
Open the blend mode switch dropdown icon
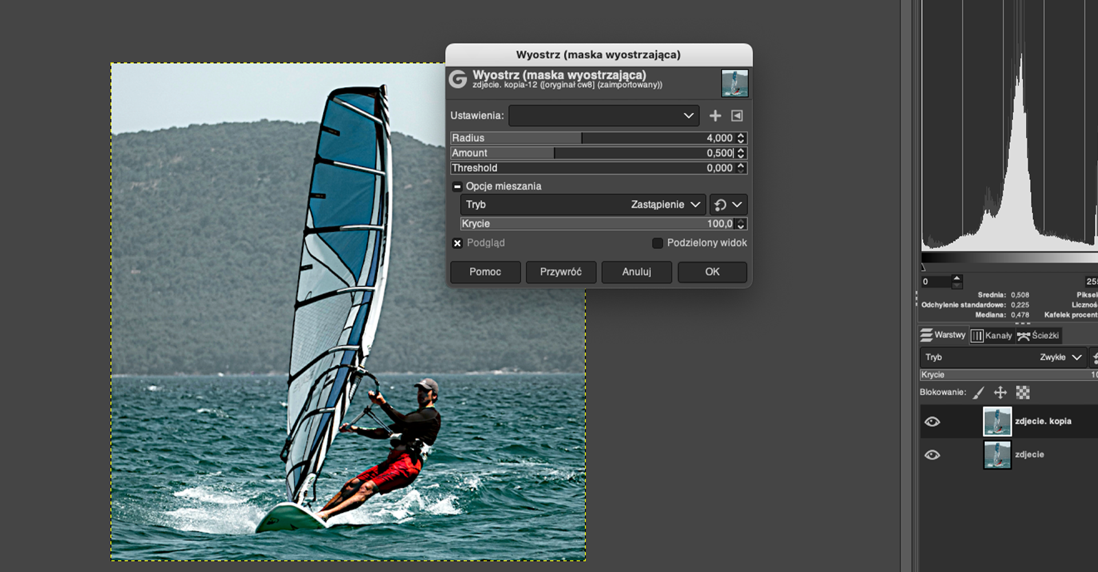tap(729, 204)
